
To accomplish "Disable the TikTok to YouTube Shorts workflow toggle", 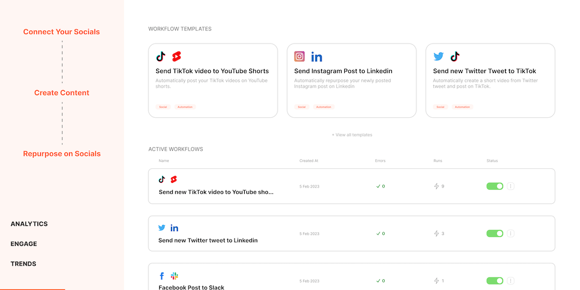I will pyautogui.click(x=494, y=186).
